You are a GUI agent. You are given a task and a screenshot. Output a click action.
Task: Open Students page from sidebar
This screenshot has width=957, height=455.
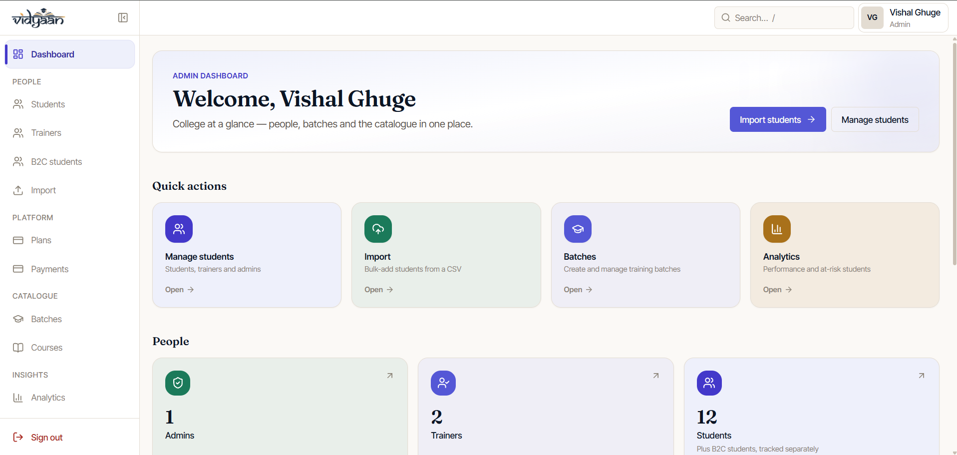click(70, 104)
